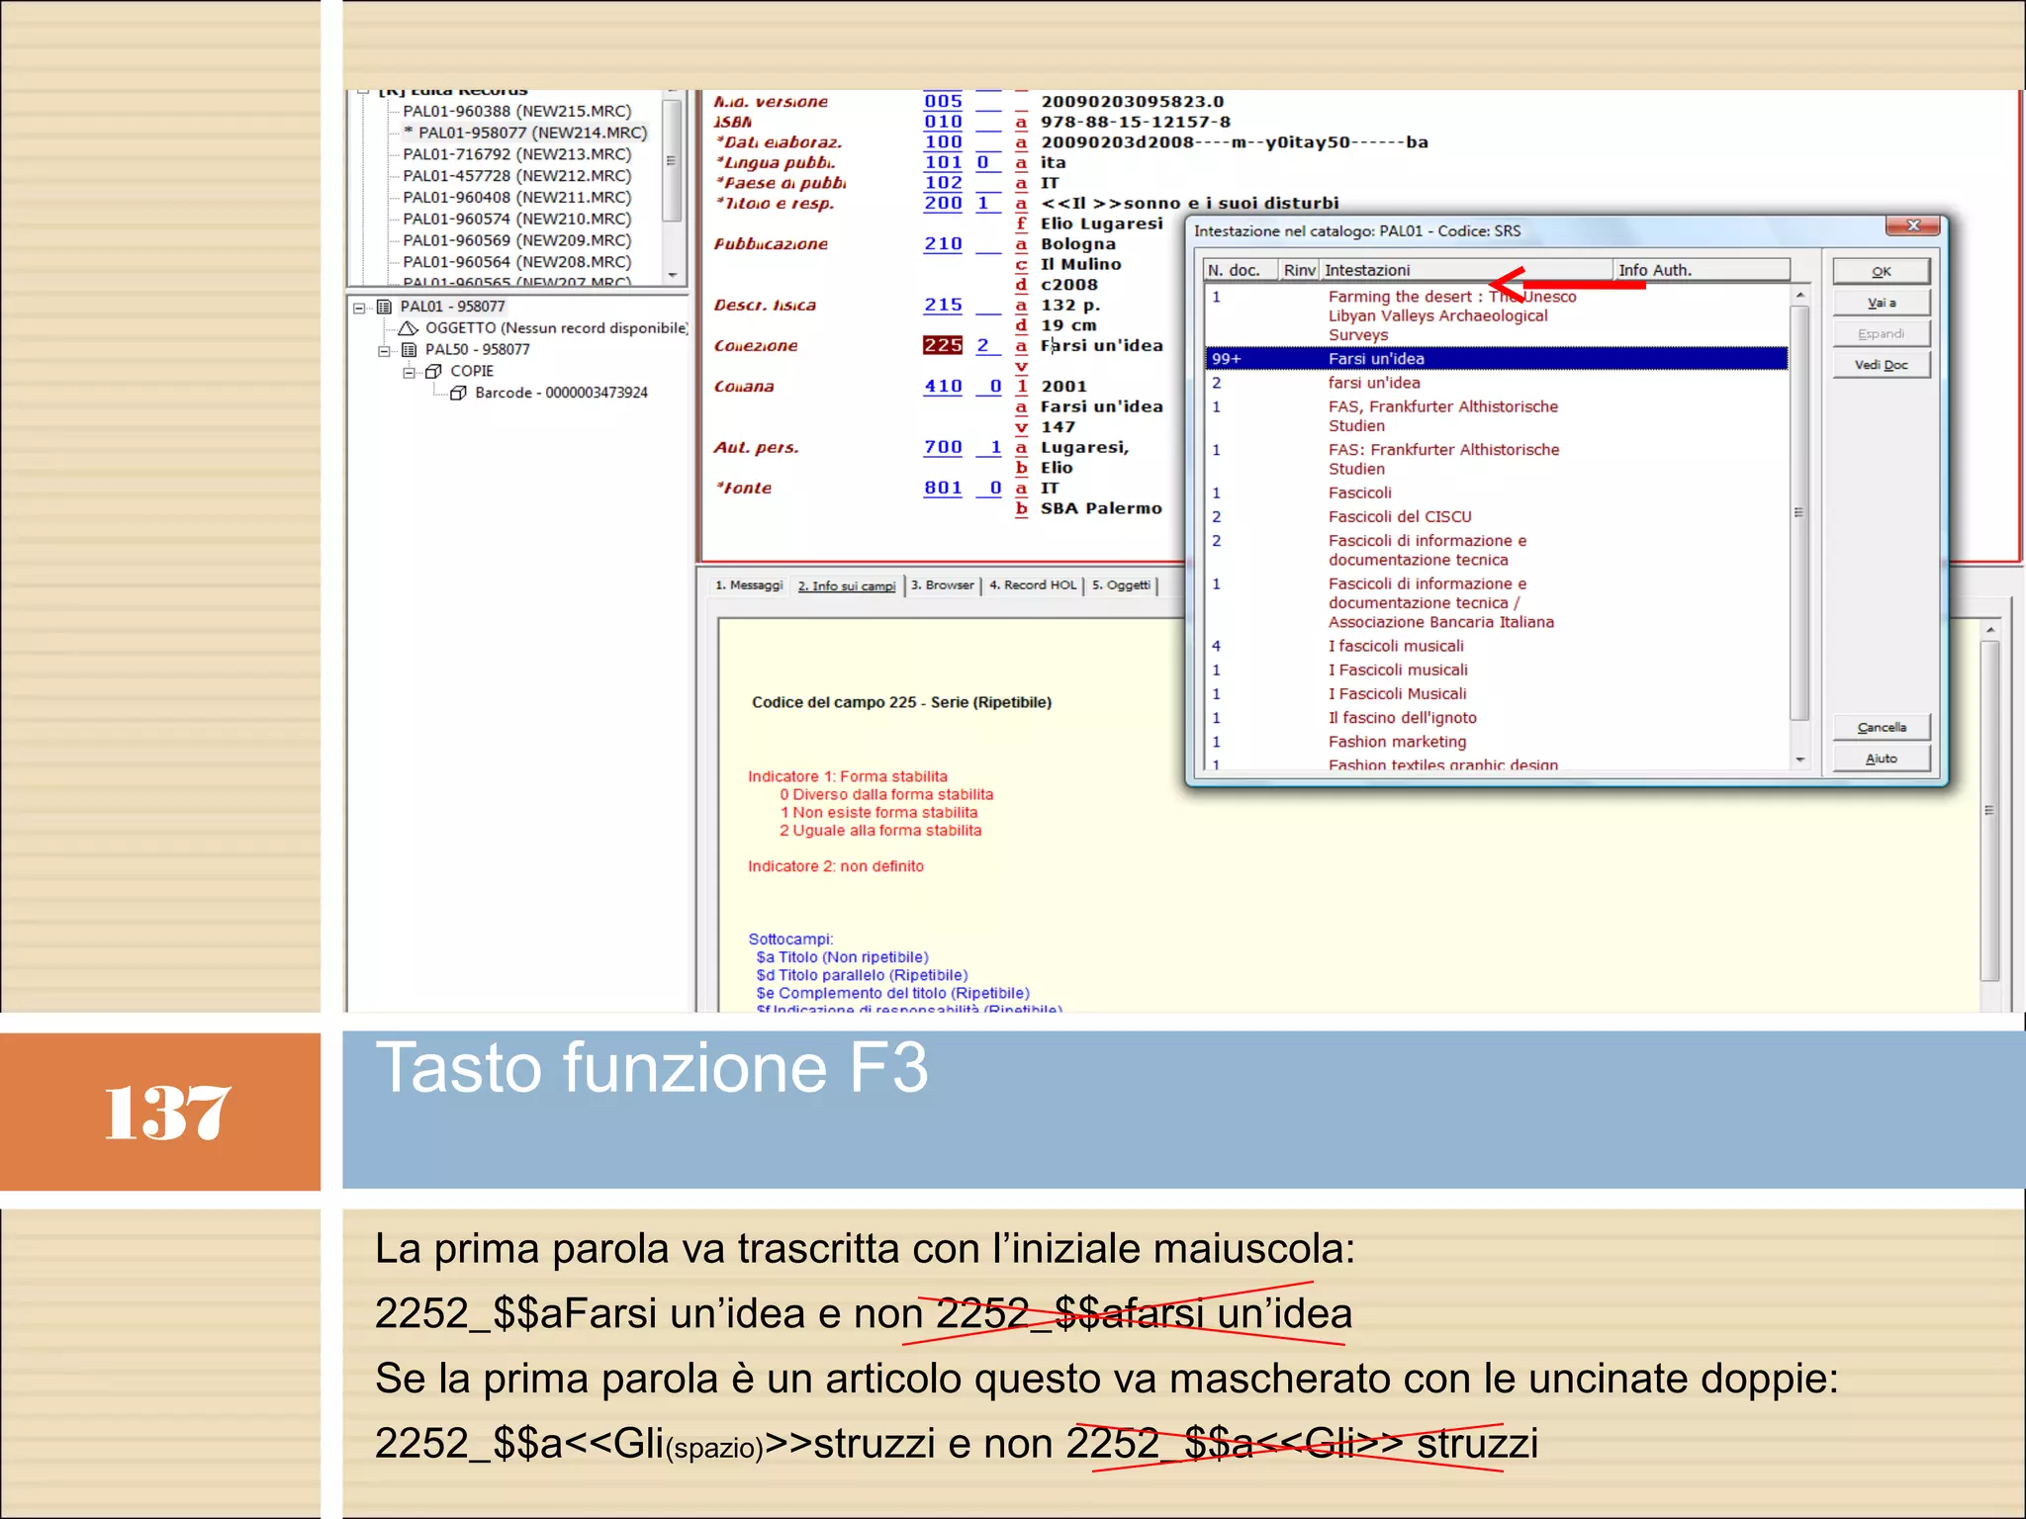2026x1519 pixels.
Task: Select PAL01-960564 (NEW208.MRC) record
Action: coord(516,262)
